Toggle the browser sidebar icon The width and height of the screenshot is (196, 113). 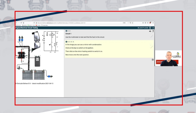145,23
